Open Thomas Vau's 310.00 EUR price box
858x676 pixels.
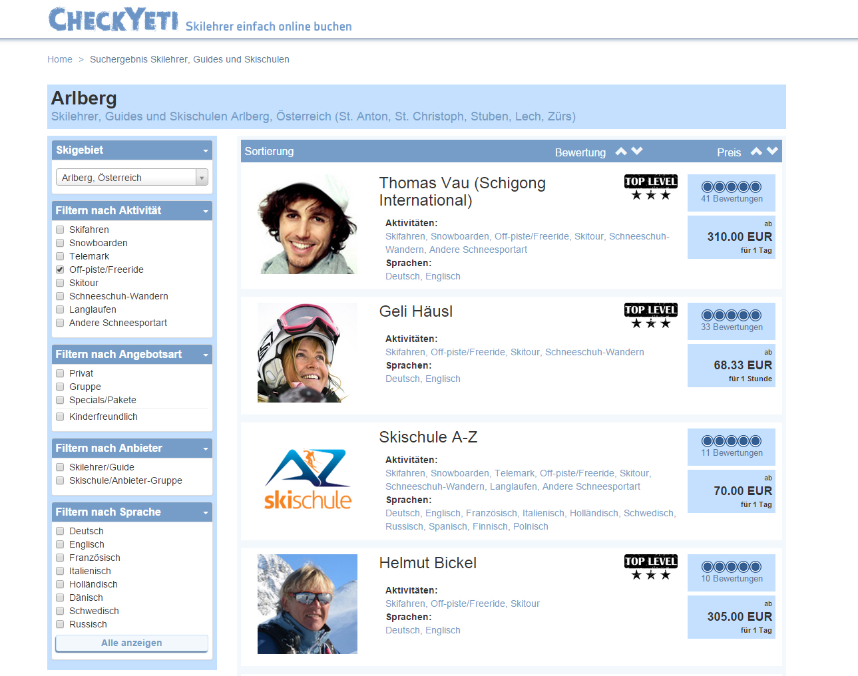tap(731, 237)
